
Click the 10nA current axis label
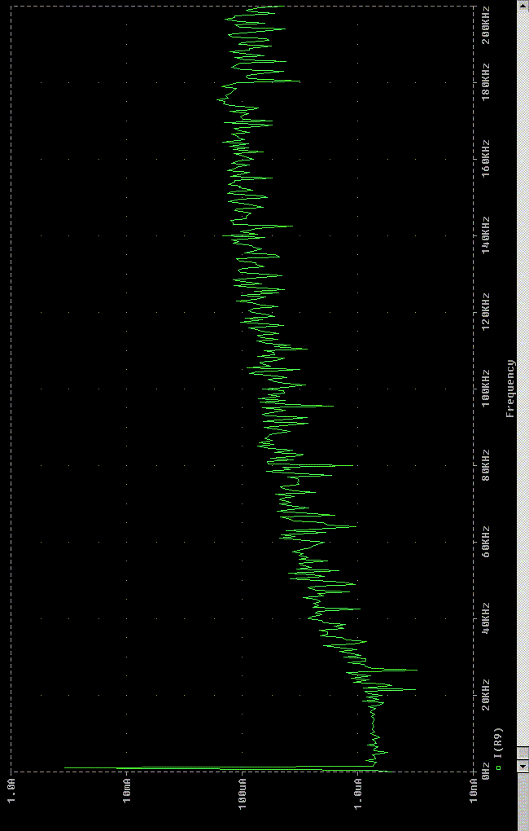coord(474,793)
